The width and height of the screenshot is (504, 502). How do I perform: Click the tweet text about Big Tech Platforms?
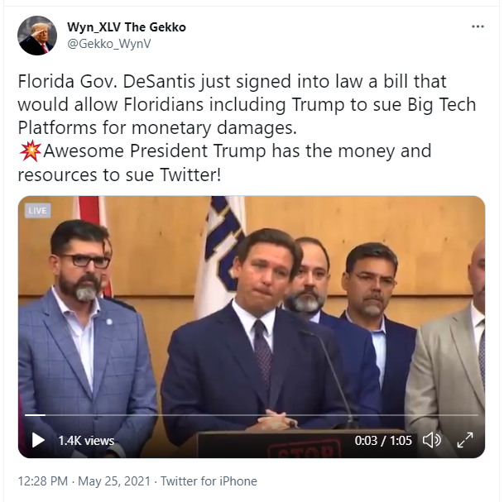pos(247,104)
